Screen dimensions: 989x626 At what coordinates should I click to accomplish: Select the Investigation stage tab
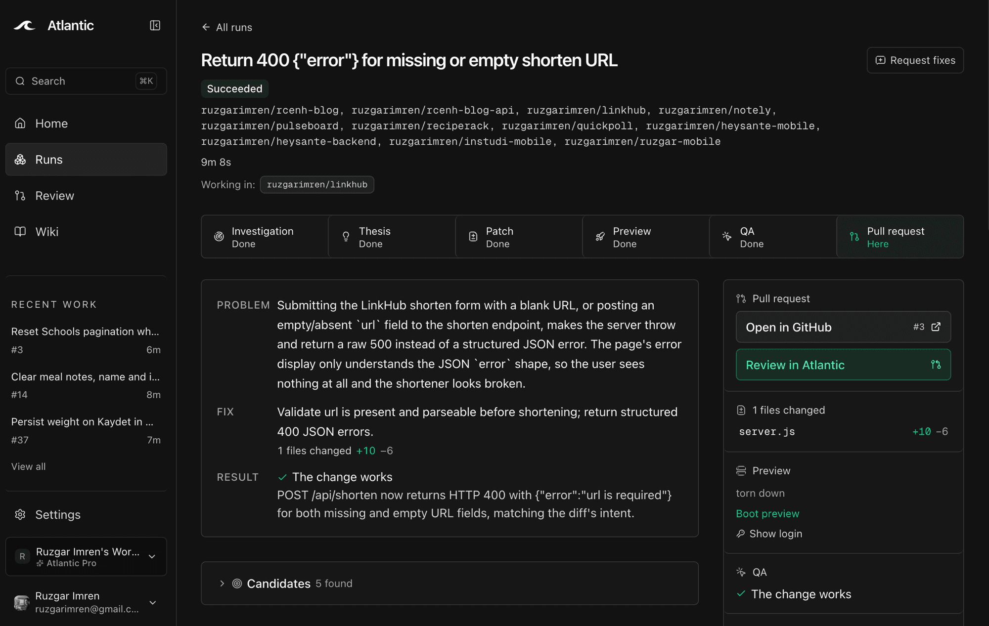click(265, 237)
